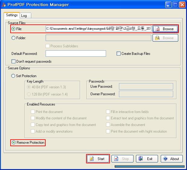187x170 pixels.
Task: Click the ProfPDF app icon in title bar
Action: pyautogui.click(x=4, y=5)
